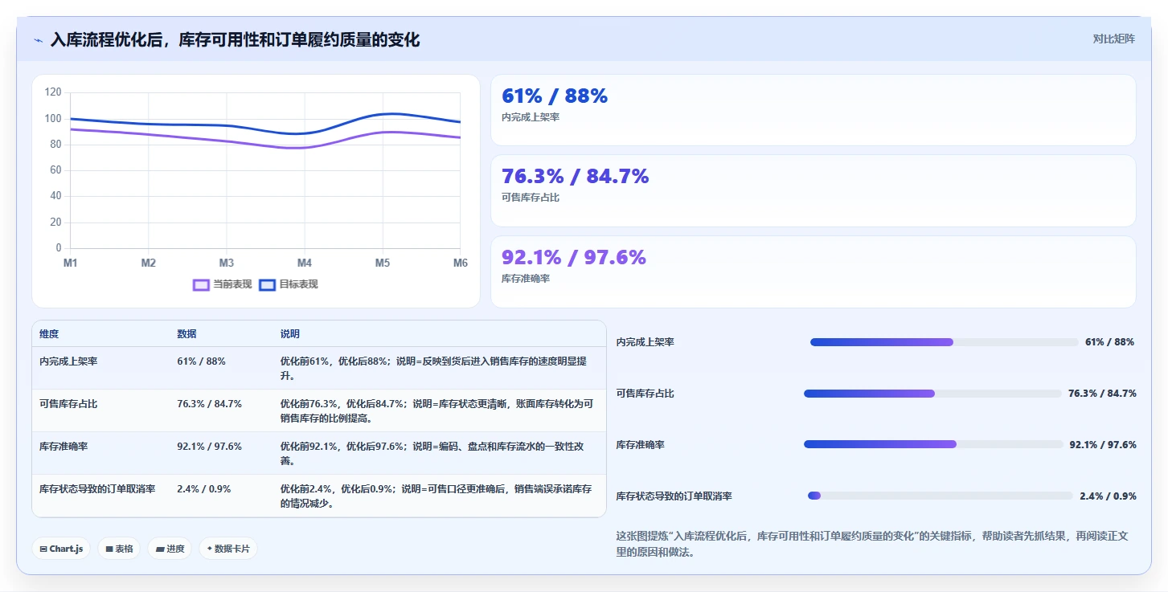Click the 维度 column header
The height and width of the screenshot is (592, 1168).
(49, 334)
